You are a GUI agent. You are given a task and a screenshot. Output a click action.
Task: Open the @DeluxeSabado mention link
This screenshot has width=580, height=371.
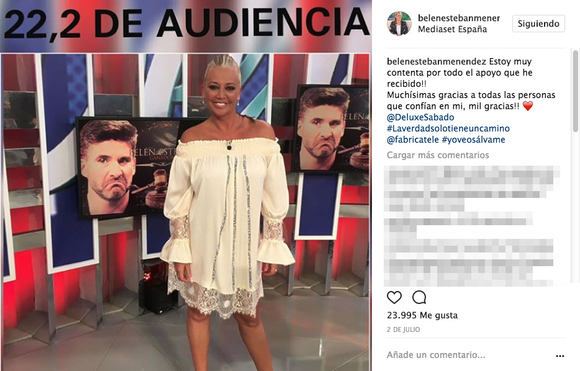[420, 117]
